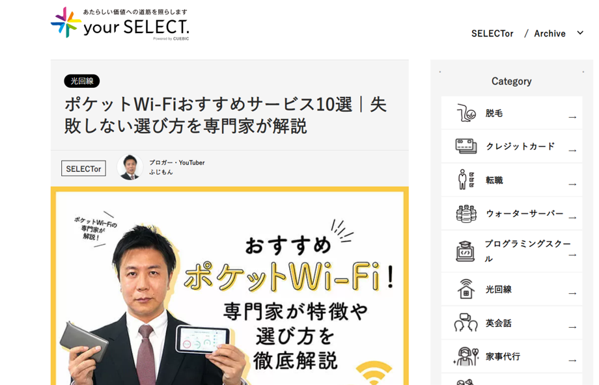Click the 転職 person checklist icon
Image resolution: width=599 pixels, height=385 pixels.
coord(466,179)
